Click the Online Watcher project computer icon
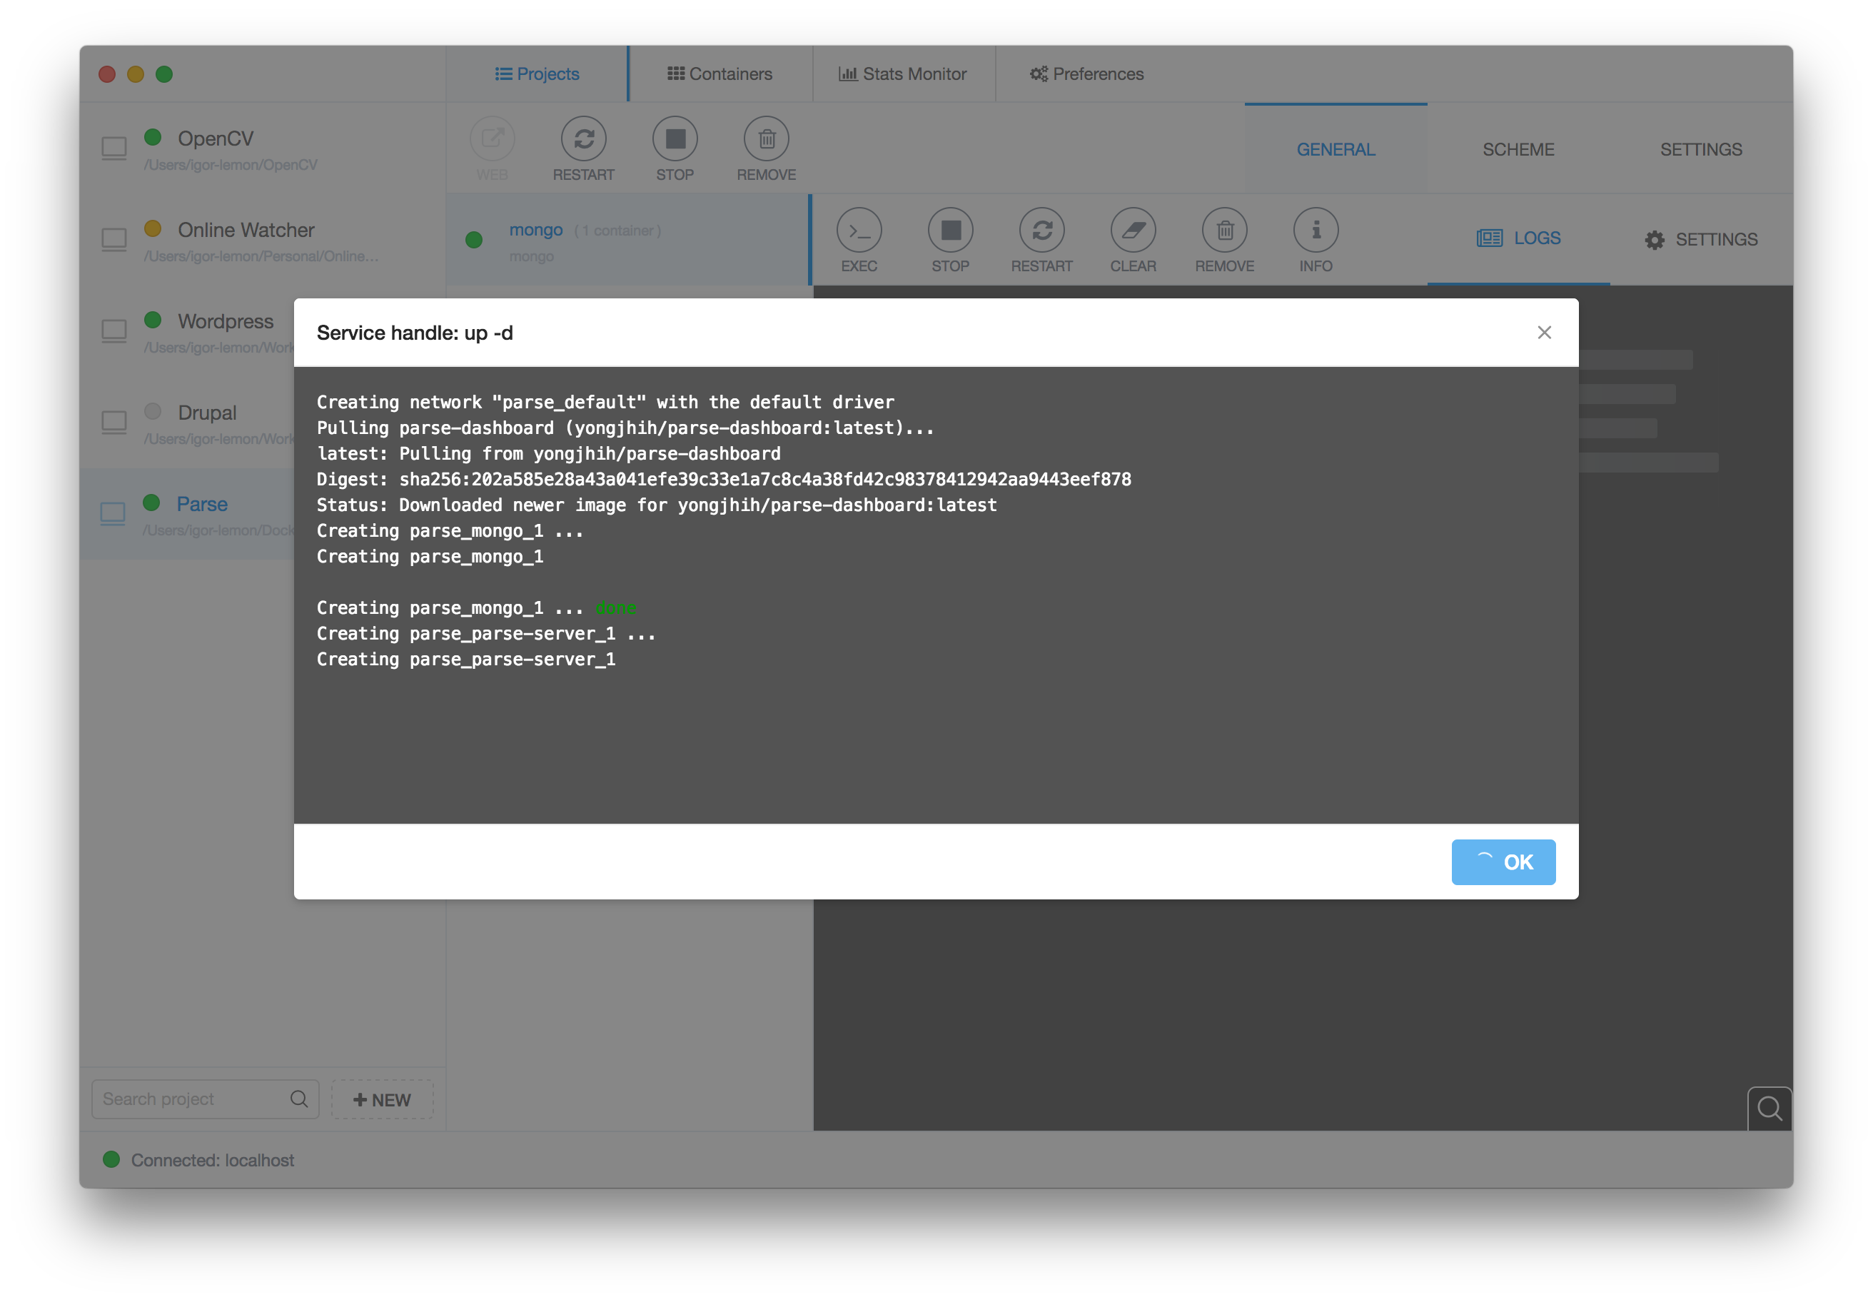This screenshot has width=1873, height=1302. [x=114, y=240]
